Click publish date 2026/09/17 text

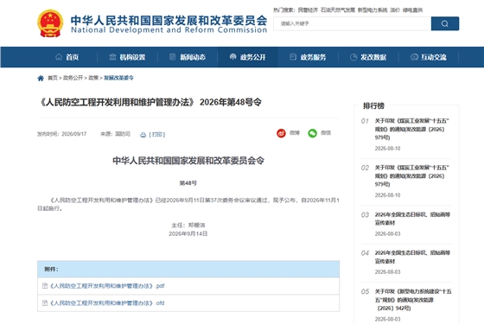[x=74, y=134]
